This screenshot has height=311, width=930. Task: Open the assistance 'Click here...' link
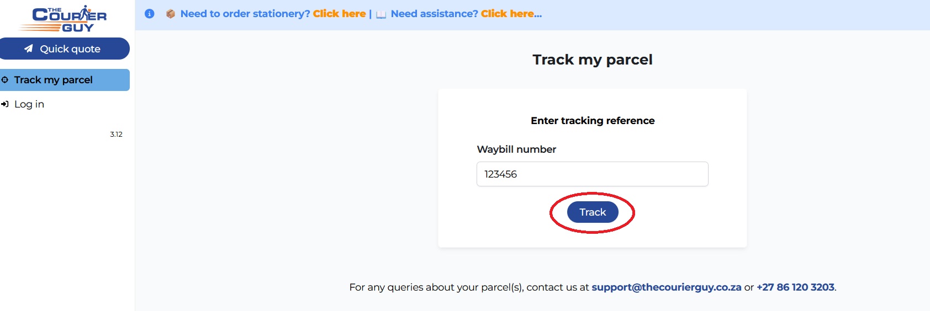point(511,14)
